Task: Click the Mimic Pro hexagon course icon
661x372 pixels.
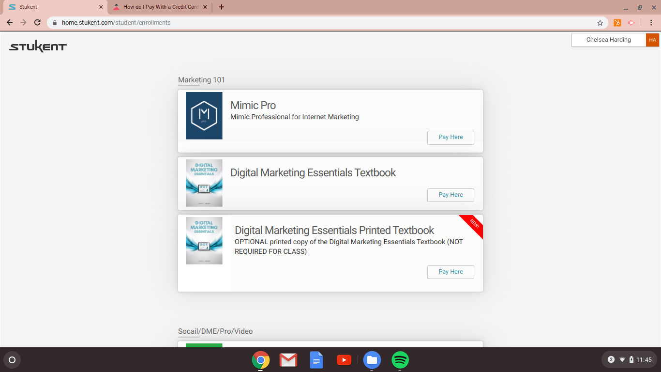Action: [204, 116]
